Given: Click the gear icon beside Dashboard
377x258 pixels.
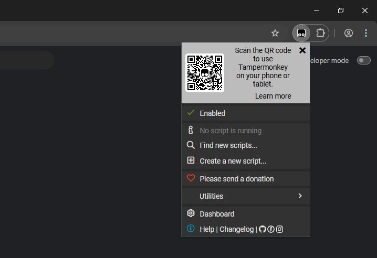Looking at the screenshot, I should [191, 213].
